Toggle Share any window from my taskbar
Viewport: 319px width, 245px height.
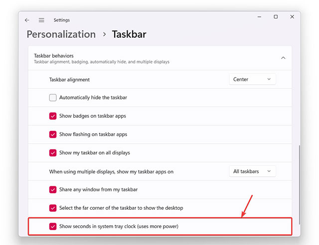[x=53, y=189]
